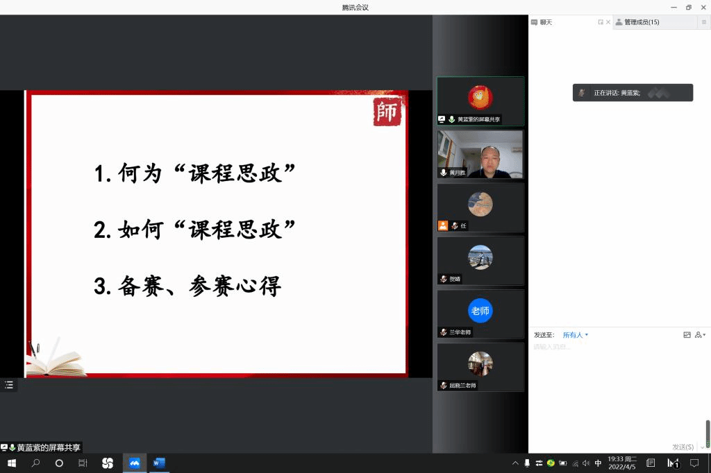Expand the chat permissions person dropdown
This screenshot has width=711, height=473.
(699, 335)
